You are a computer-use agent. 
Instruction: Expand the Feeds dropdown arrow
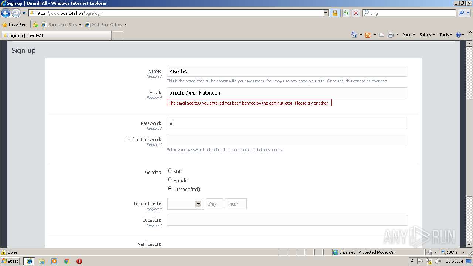pos(375,35)
